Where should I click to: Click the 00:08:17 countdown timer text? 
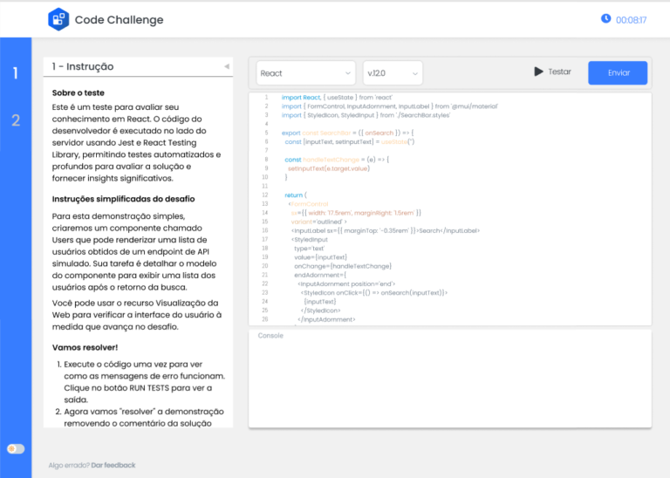coord(631,19)
